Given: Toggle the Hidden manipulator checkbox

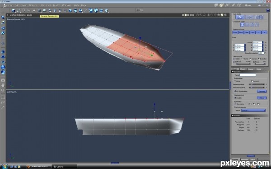Looking at the screenshot, I should (234, 59).
